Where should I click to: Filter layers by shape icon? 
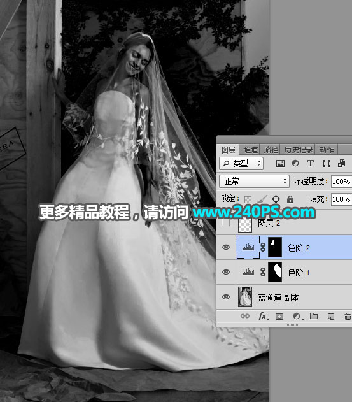click(326, 163)
